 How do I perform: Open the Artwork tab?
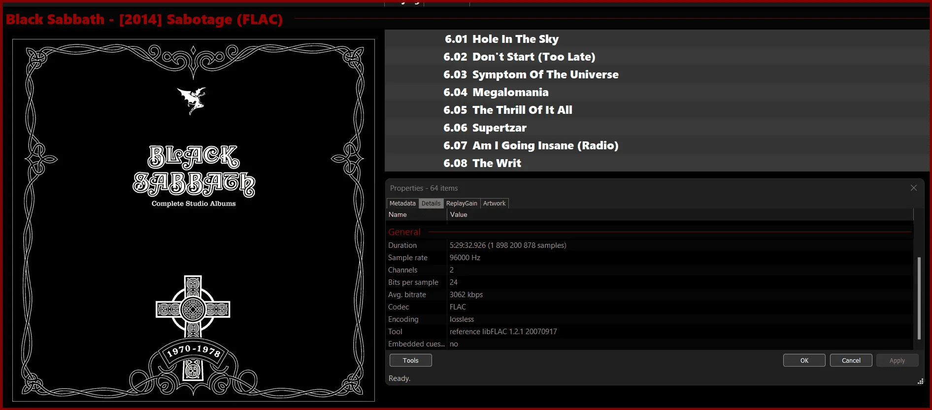coord(494,203)
